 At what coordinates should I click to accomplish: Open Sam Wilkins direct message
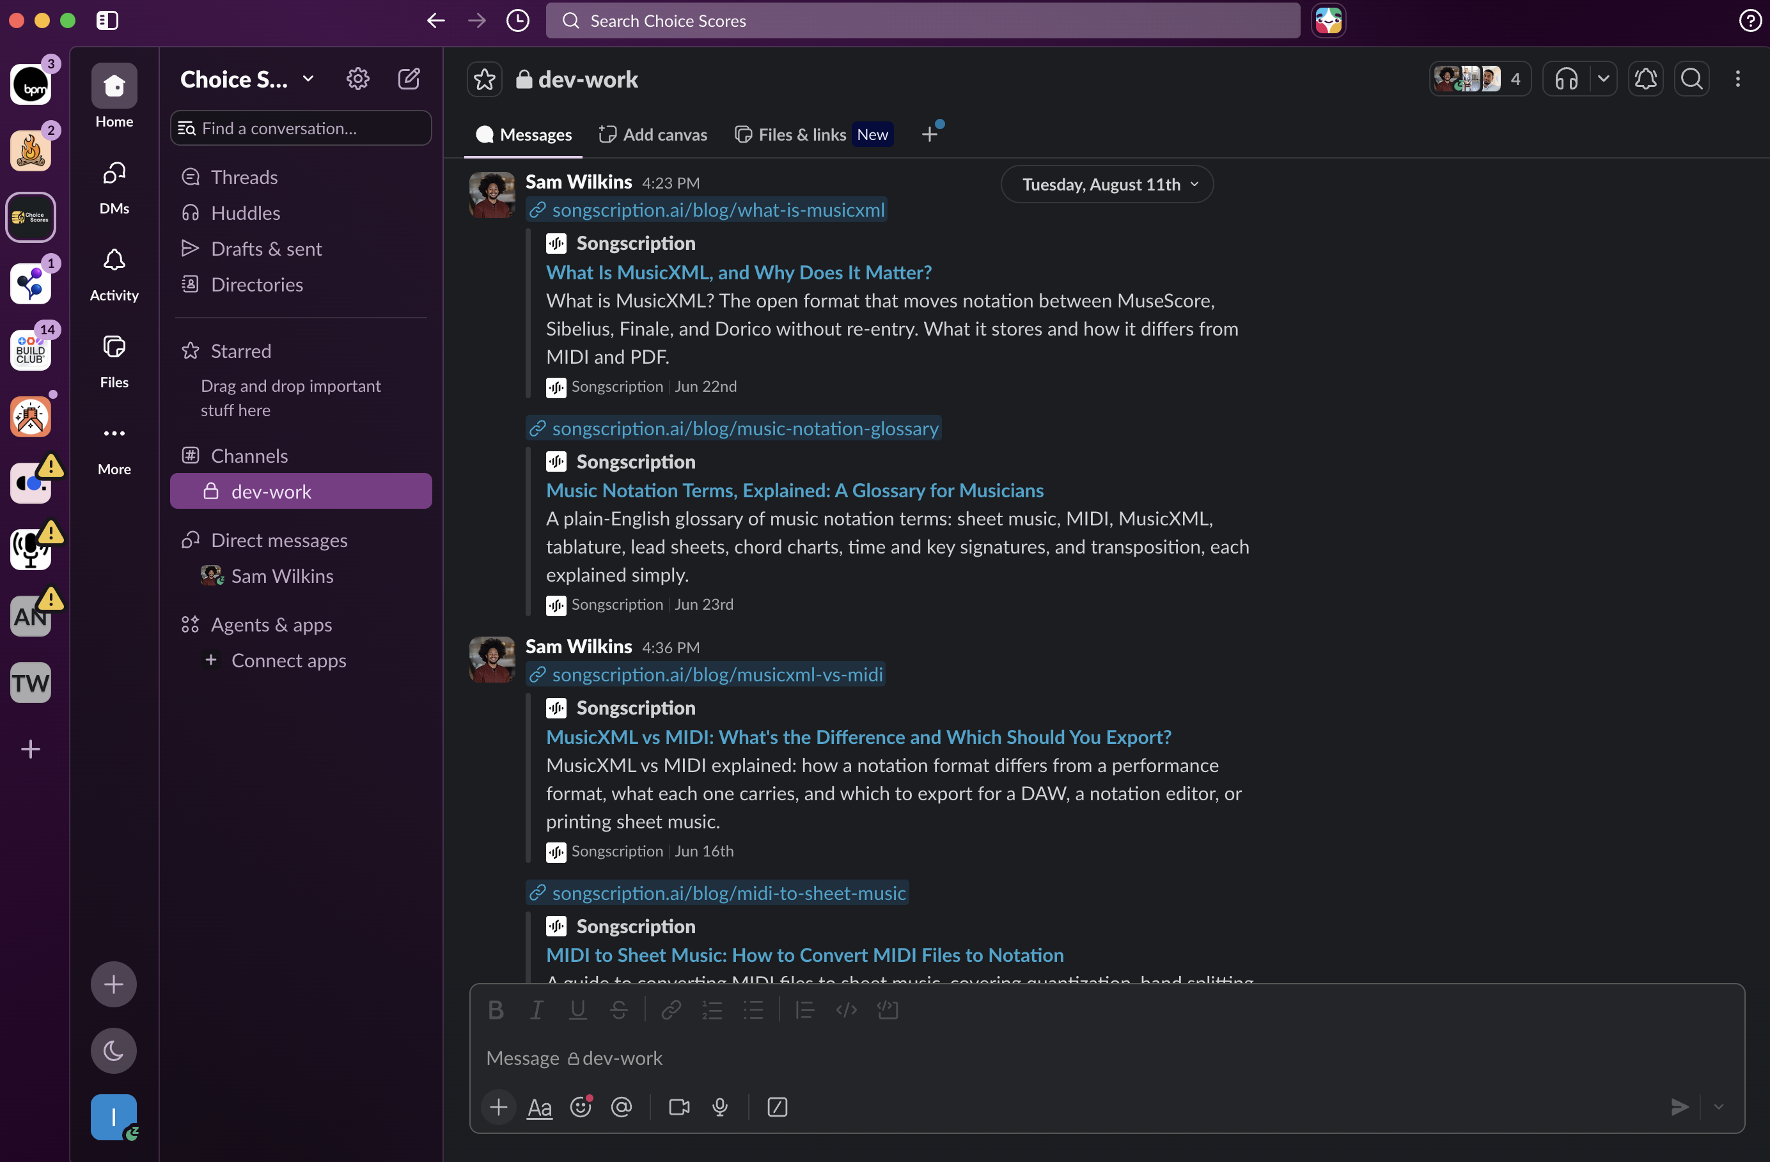(301, 576)
